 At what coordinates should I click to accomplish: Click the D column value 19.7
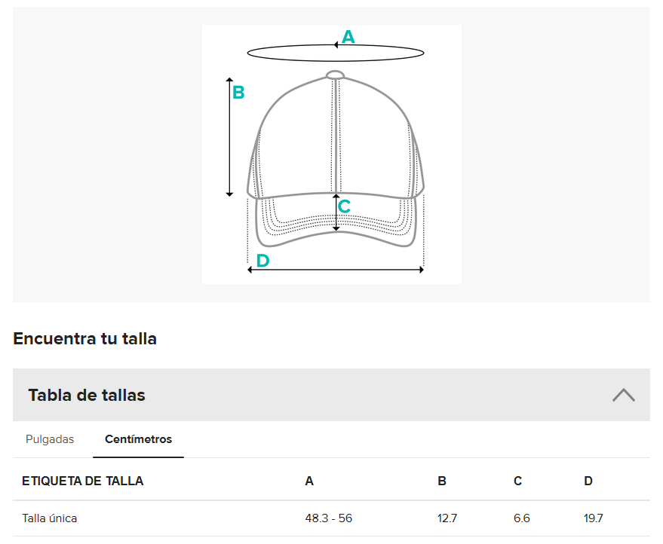tap(594, 518)
